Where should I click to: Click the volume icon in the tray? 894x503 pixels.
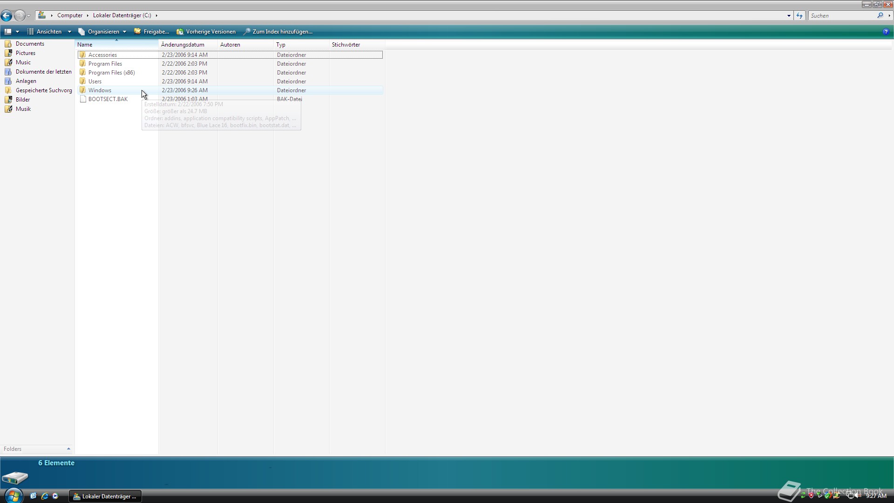click(x=858, y=496)
